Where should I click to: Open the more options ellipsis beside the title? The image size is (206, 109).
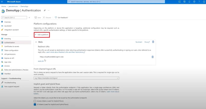tap(49, 10)
